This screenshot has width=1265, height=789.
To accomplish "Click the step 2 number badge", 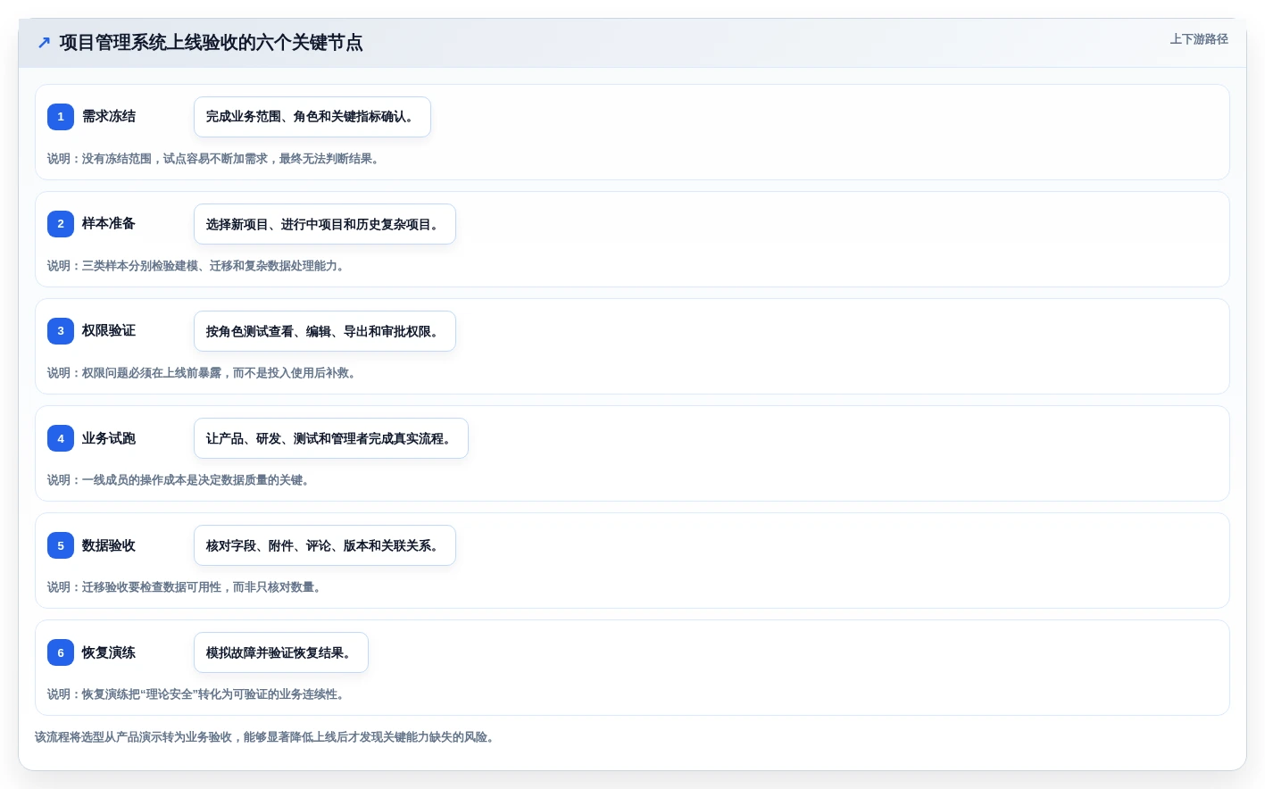I will (61, 224).
